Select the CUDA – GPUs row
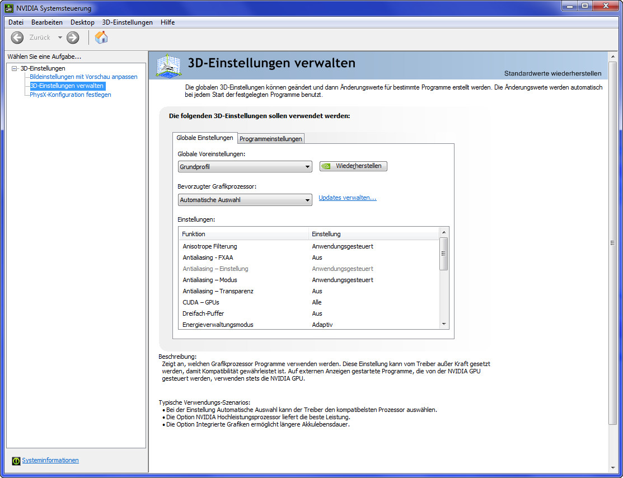 [309, 302]
